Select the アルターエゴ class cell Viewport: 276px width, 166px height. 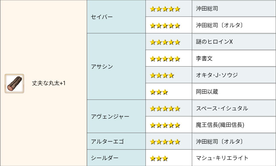pyautogui.click(x=107, y=142)
